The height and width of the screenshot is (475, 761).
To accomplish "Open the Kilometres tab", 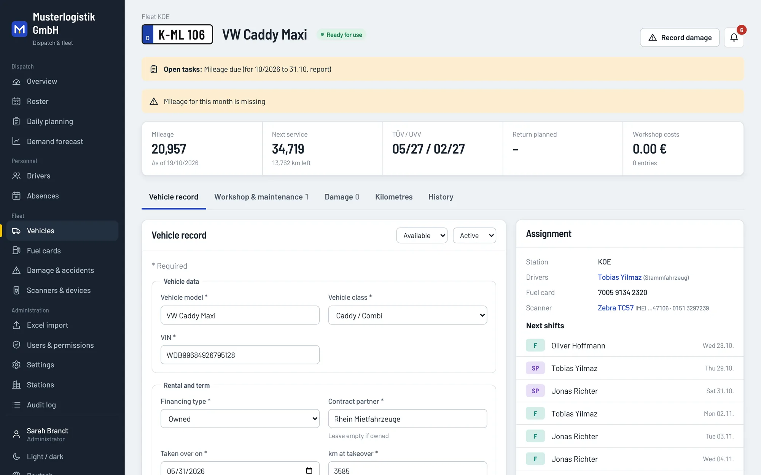I will [x=394, y=197].
